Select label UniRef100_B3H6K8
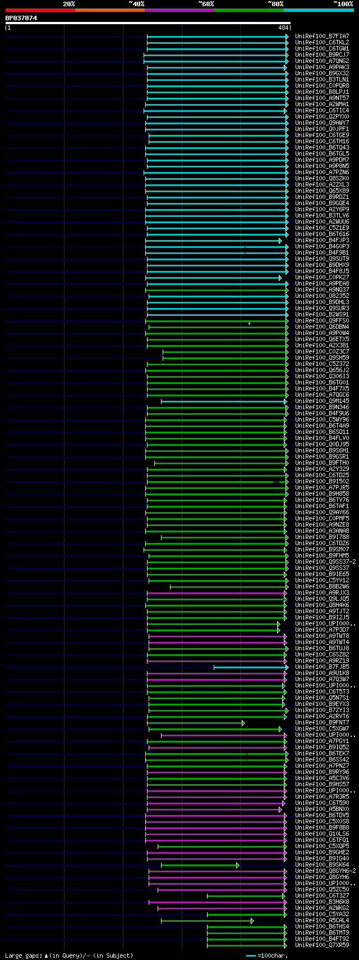359x960 pixels. coord(322,902)
